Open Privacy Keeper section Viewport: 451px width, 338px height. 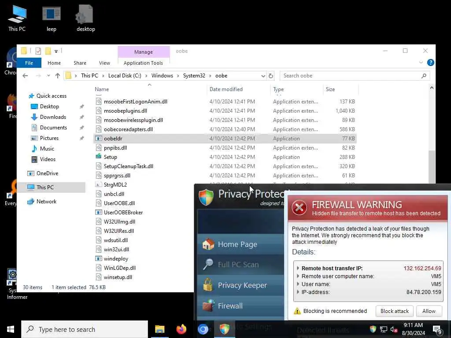click(241, 285)
